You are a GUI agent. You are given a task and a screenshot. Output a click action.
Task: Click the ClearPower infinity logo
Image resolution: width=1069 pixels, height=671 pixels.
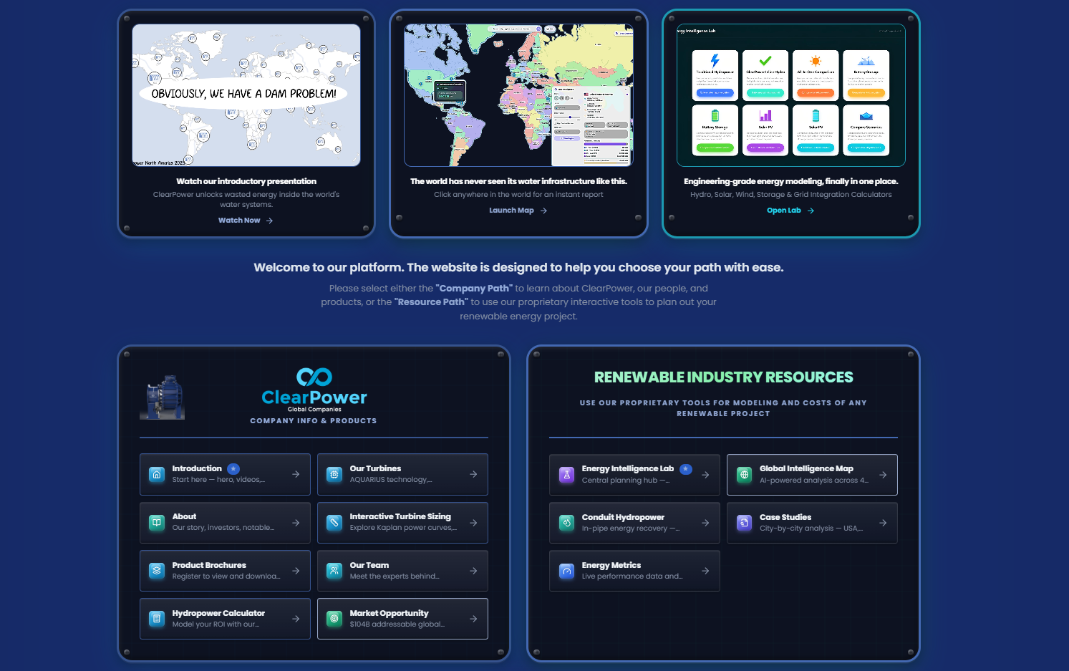point(314,377)
